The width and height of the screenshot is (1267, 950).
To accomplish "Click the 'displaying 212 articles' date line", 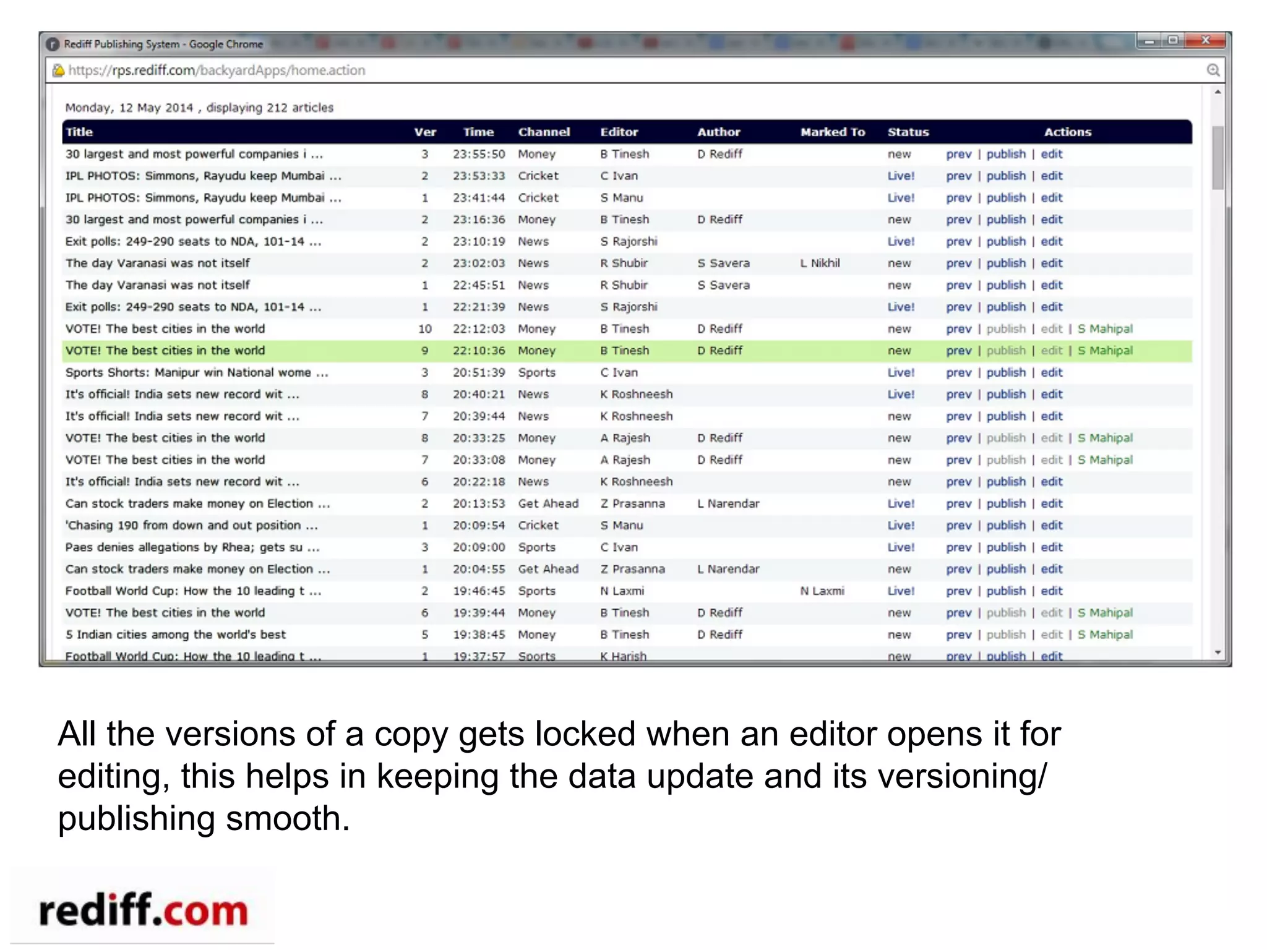I will [x=199, y=108].
